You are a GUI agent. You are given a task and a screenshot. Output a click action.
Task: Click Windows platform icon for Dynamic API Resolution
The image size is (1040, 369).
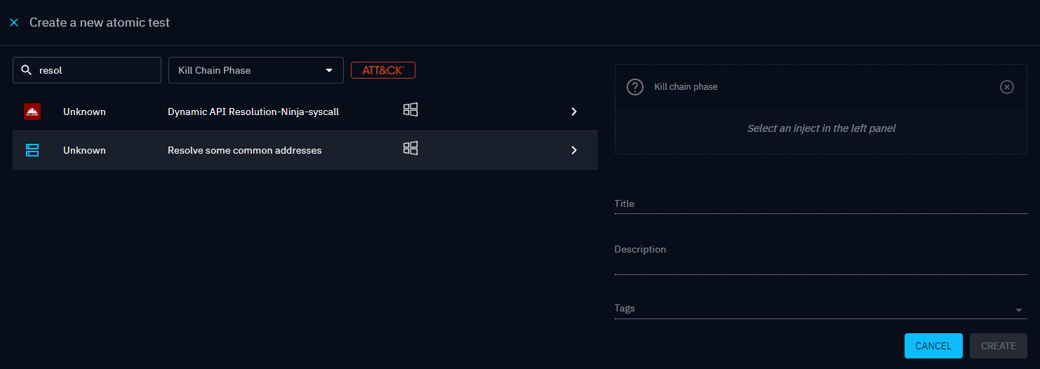pos(411,109)
